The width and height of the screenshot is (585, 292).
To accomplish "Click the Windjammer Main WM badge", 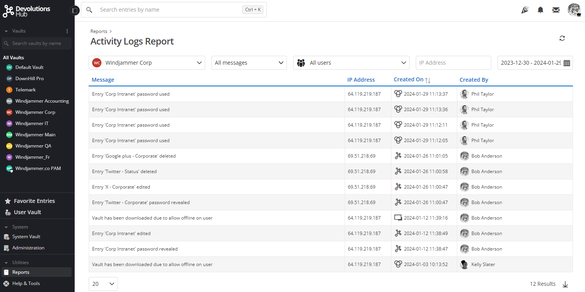I will click(x=9, y=135).
